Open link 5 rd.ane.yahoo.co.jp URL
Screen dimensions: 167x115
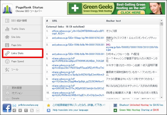point(78,60)
